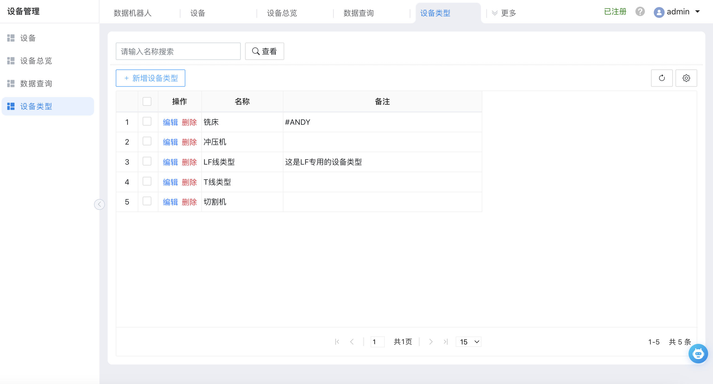Toggle the select-all header checkbox

point(147,101)
